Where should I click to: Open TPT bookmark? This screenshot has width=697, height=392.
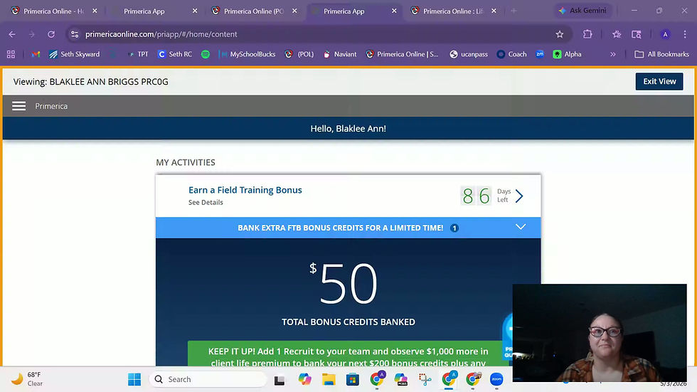(x=137, y=54)
